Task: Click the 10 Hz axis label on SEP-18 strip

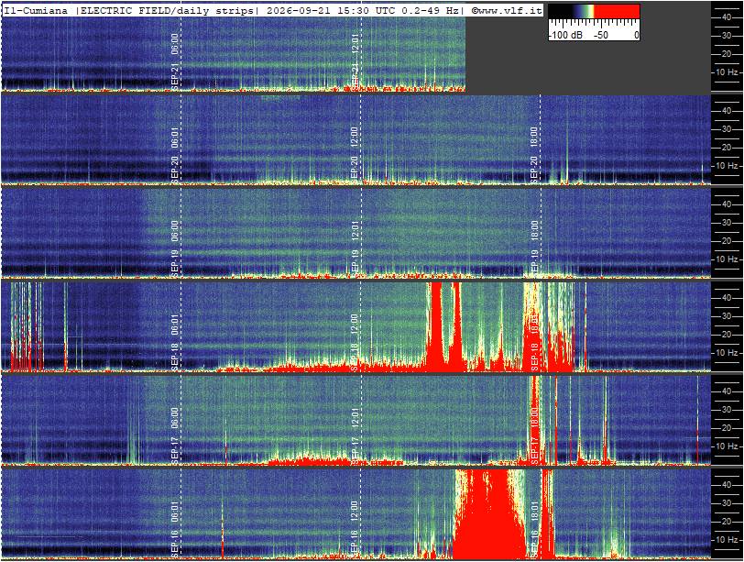Action: pos(727,353)
